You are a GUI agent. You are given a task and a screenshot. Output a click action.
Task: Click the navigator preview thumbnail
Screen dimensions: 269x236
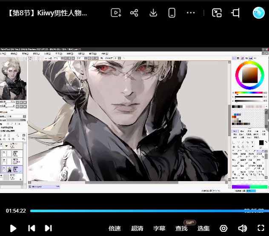tap(13, 78)
